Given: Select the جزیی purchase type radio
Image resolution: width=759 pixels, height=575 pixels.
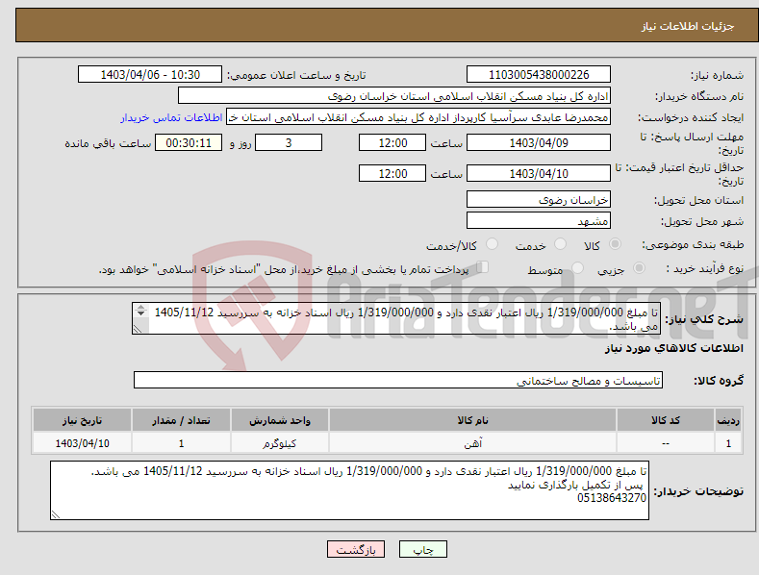Looking at the screenshot, I should [639, 267].
